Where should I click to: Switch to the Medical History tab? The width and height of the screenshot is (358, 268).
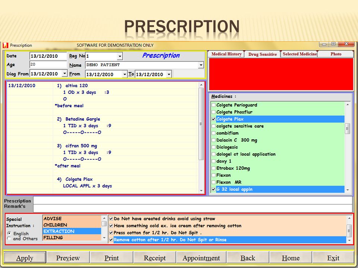point(226,54)
